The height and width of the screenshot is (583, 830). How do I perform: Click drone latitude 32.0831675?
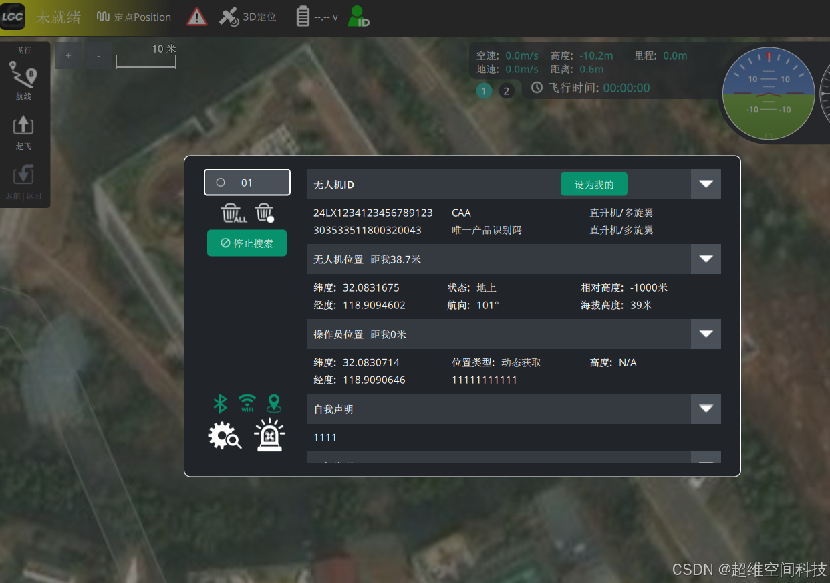point(371,287)
